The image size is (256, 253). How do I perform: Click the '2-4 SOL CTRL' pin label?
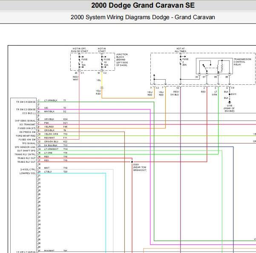click(28, 170)
